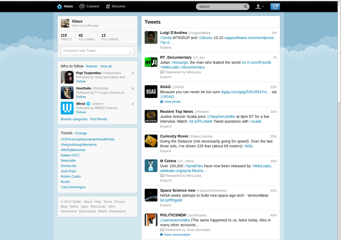
Task: Click the blue compose tweet button
Action: point(275,7)
